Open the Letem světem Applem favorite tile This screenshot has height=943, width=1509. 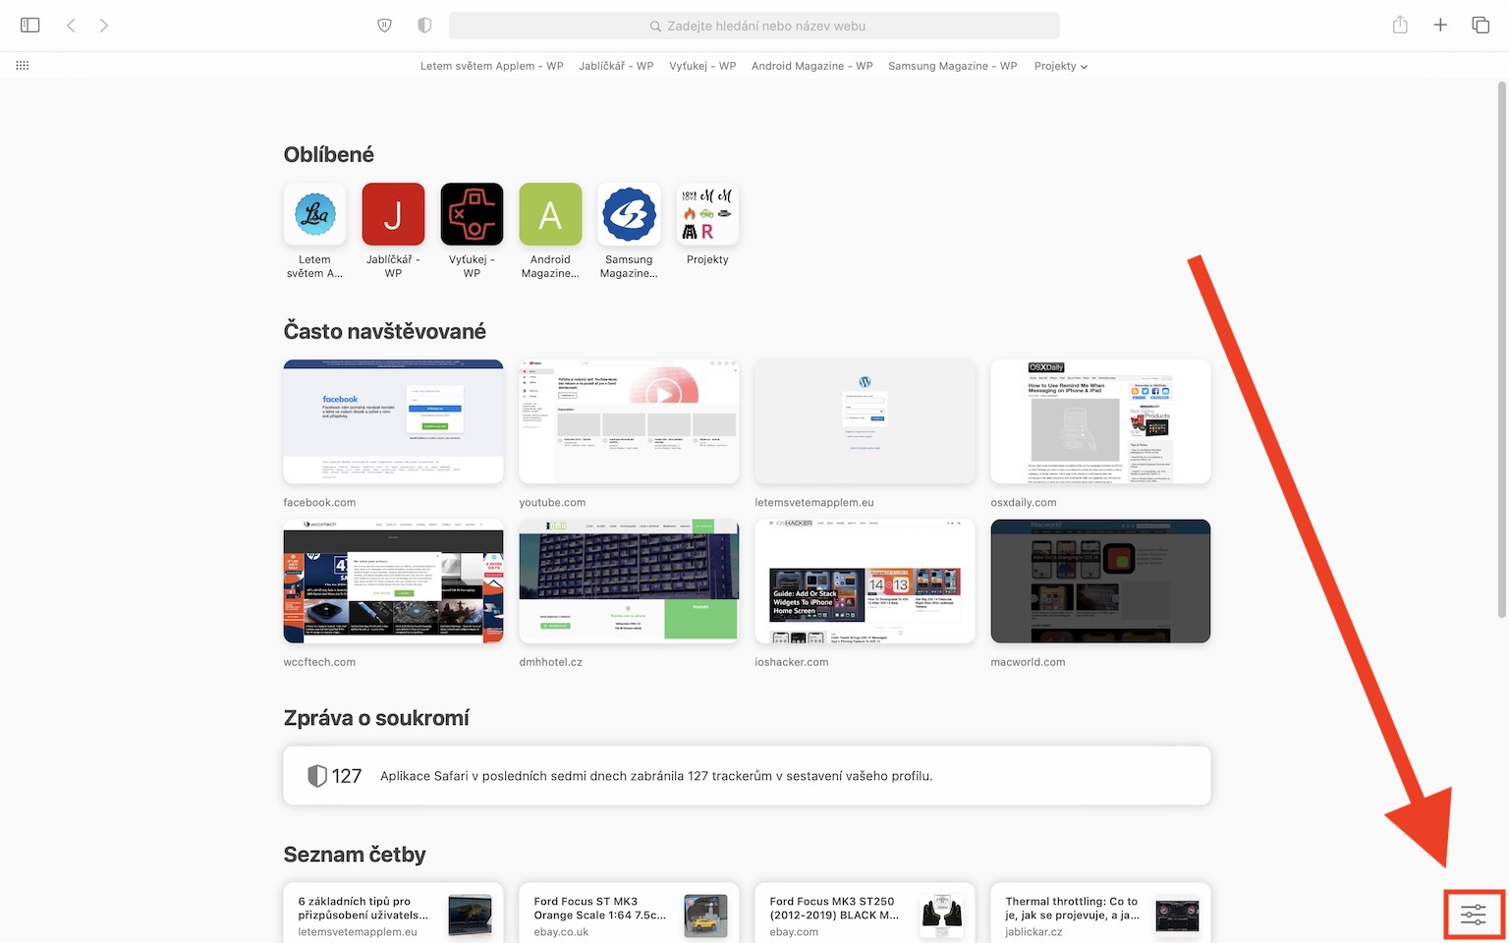click(x=314, y=231)
